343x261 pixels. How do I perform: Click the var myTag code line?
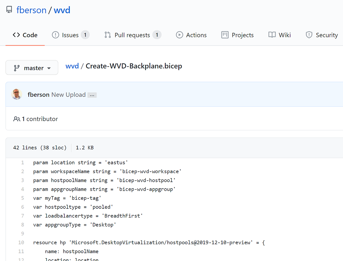67,198
